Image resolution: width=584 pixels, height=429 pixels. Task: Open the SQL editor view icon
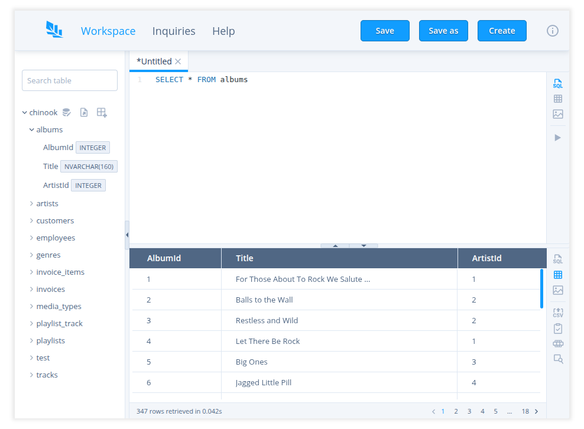point(557,84)
